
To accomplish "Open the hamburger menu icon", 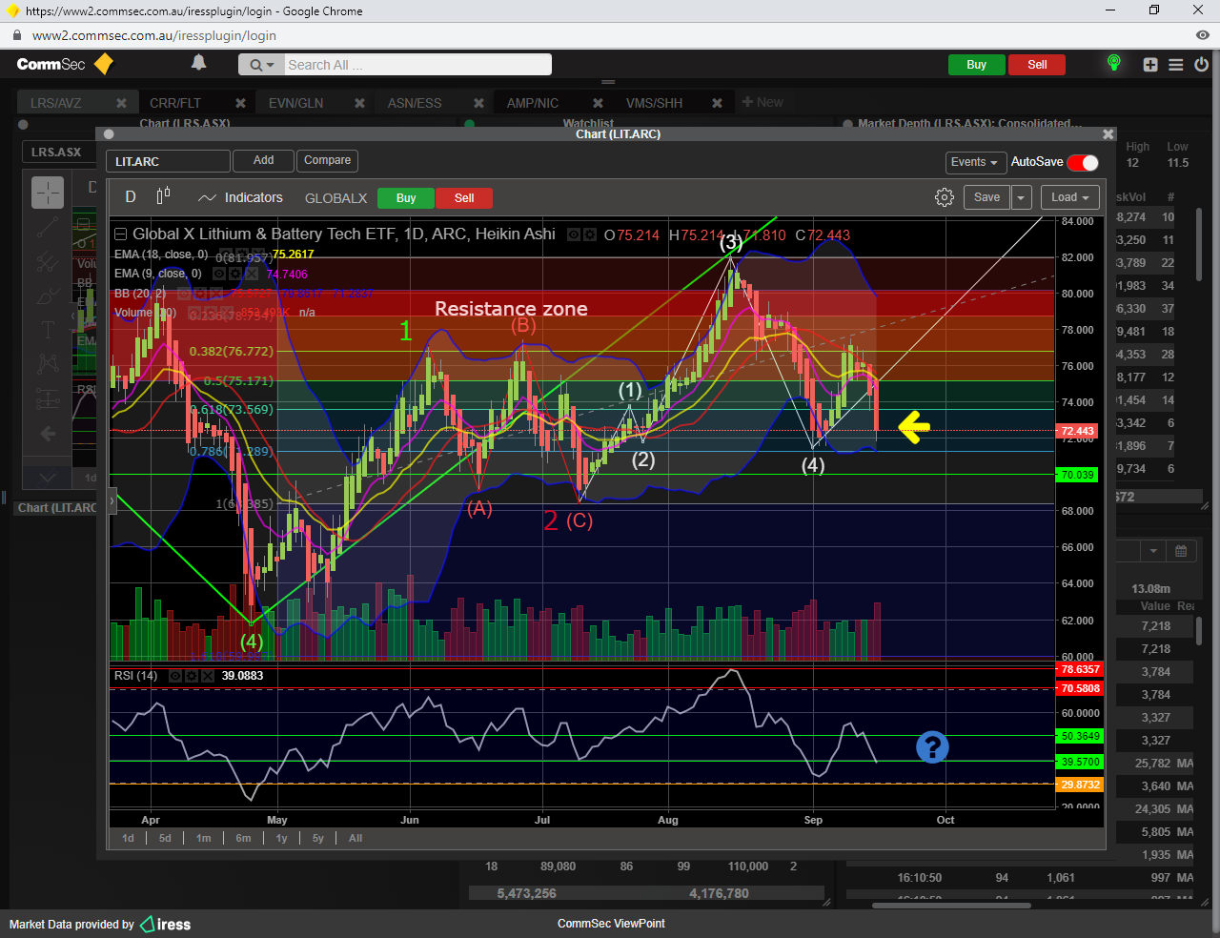I will click(1176, 65).
